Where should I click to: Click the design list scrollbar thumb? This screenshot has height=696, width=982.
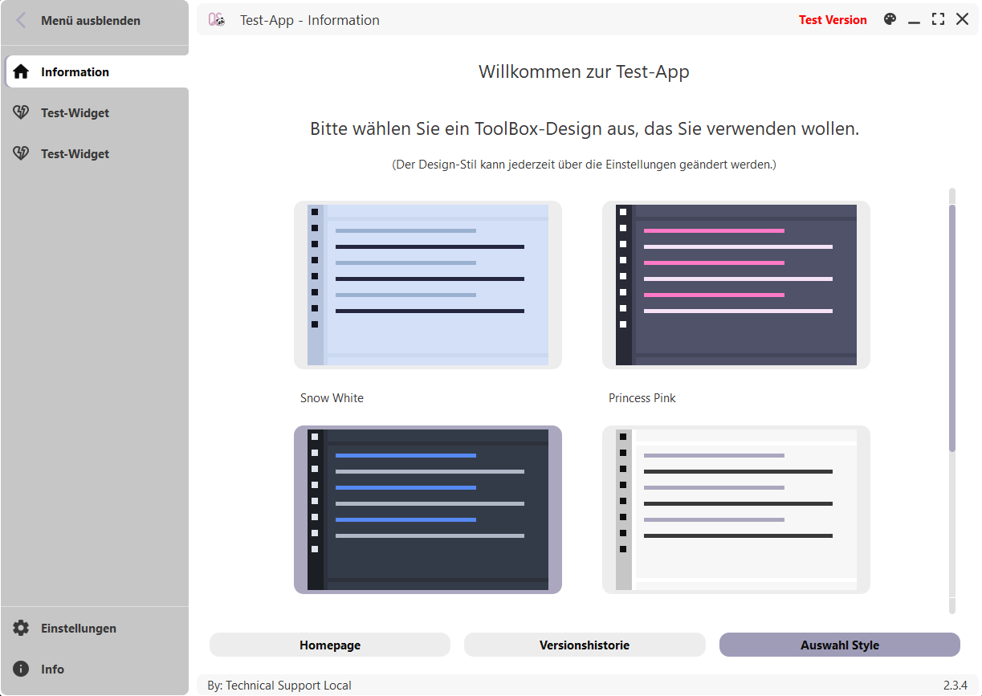click(x=952, y=328)
